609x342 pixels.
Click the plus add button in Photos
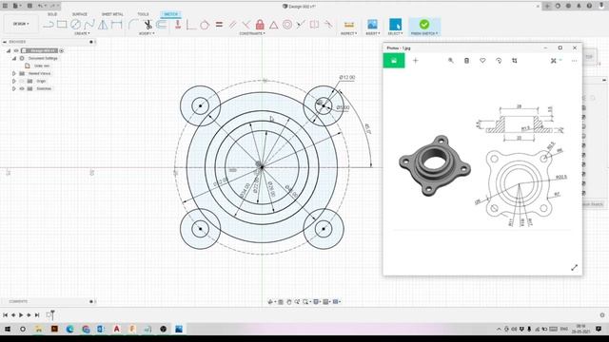point(416,61)
